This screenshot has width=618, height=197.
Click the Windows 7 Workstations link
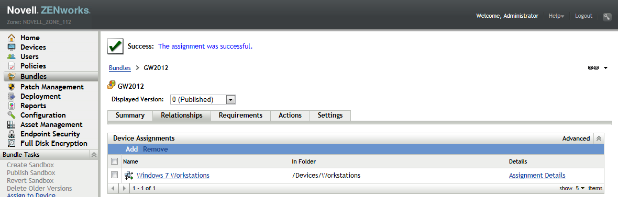[x=173, y=176]
